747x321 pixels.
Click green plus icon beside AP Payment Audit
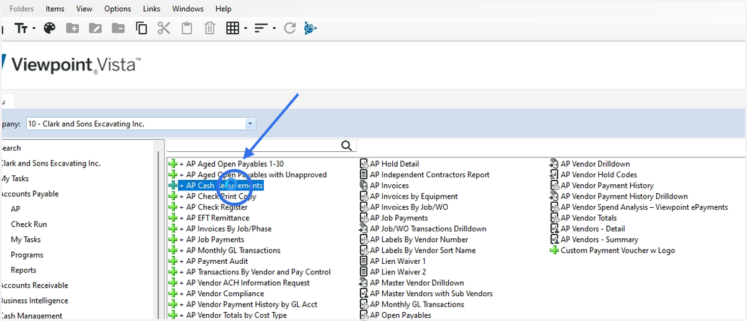coord(173,261)
